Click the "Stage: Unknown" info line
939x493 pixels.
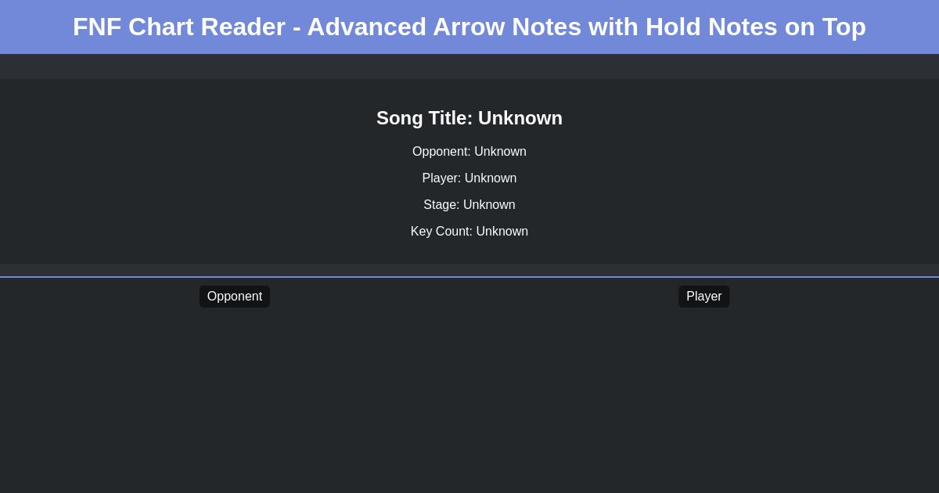pos(469,205)
